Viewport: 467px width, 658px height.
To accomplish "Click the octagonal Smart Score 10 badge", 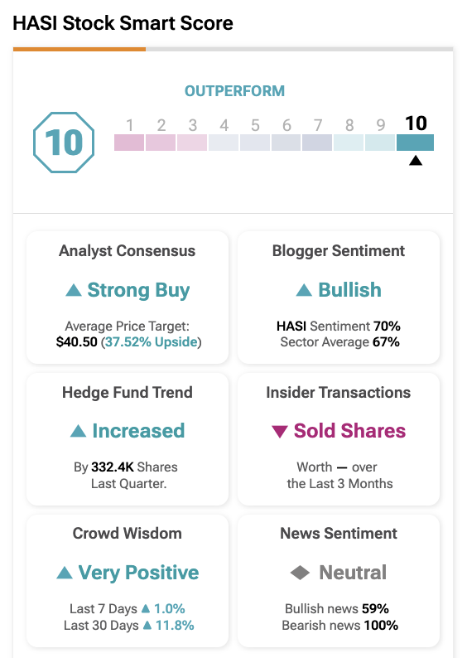I will click(64, 143).
